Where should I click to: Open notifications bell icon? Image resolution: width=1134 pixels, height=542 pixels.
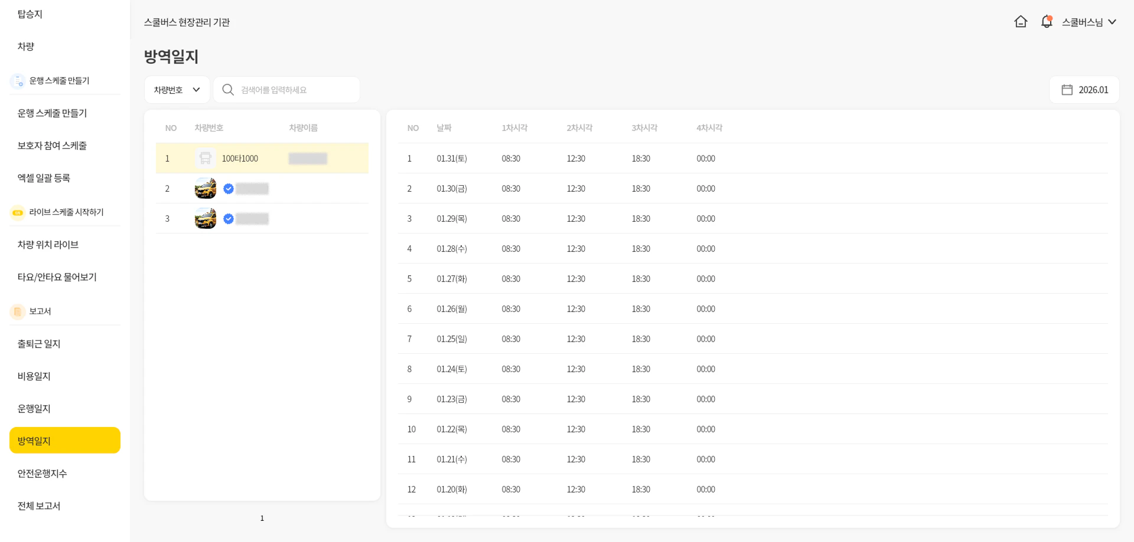tap(1046, 22)
